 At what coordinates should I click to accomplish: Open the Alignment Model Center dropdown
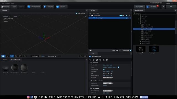click(108, 78)
